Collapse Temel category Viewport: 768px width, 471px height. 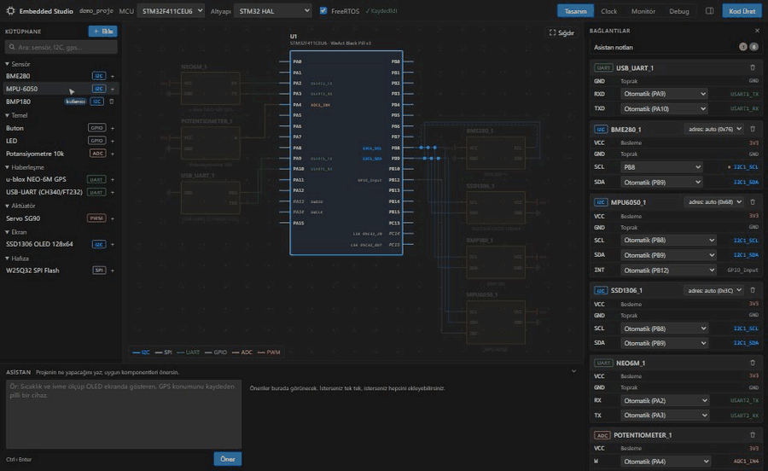coord(16,115)
